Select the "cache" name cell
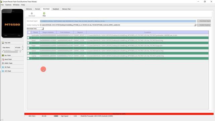215x121 pixels. point(36,56)
